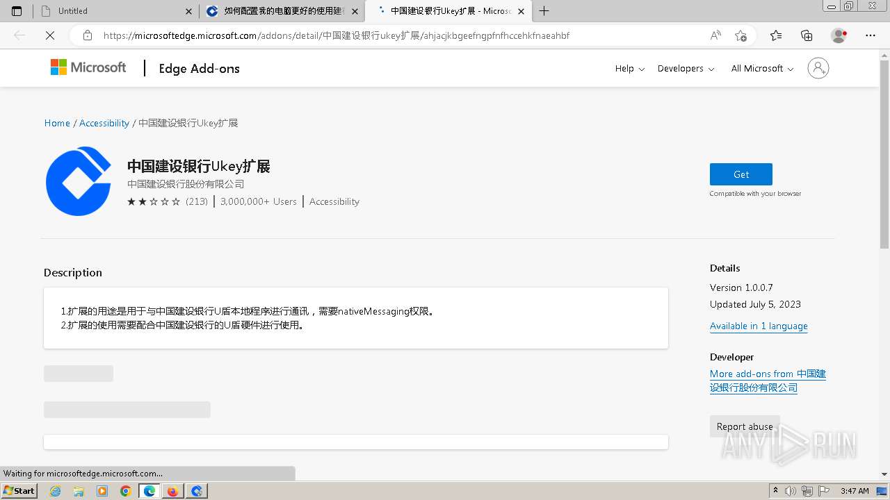Expand the Developers dropdown
The width and height of the screenshot is (890, 500).
pyautogui.click(x=686, y=68)
